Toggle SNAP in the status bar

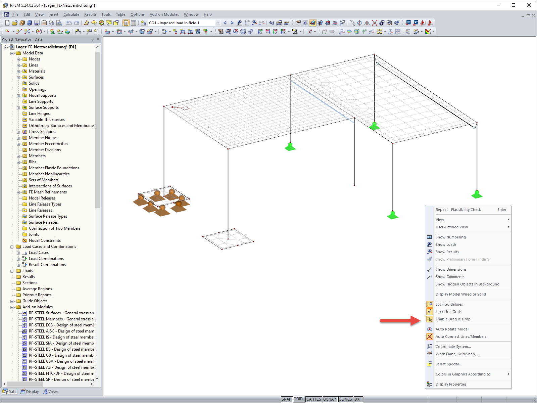(x=286, y=399)
